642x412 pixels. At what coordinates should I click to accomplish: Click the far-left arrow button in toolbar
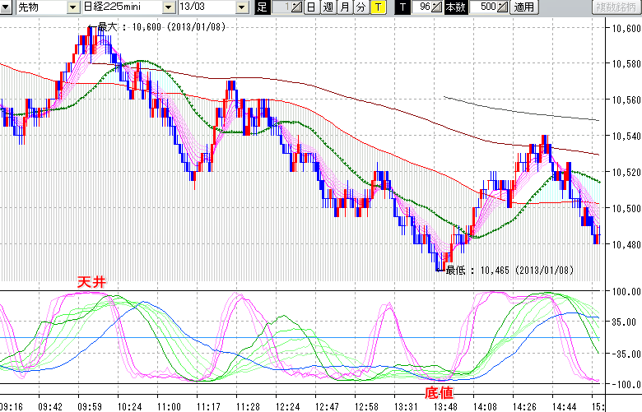click(x=7, y=7)
